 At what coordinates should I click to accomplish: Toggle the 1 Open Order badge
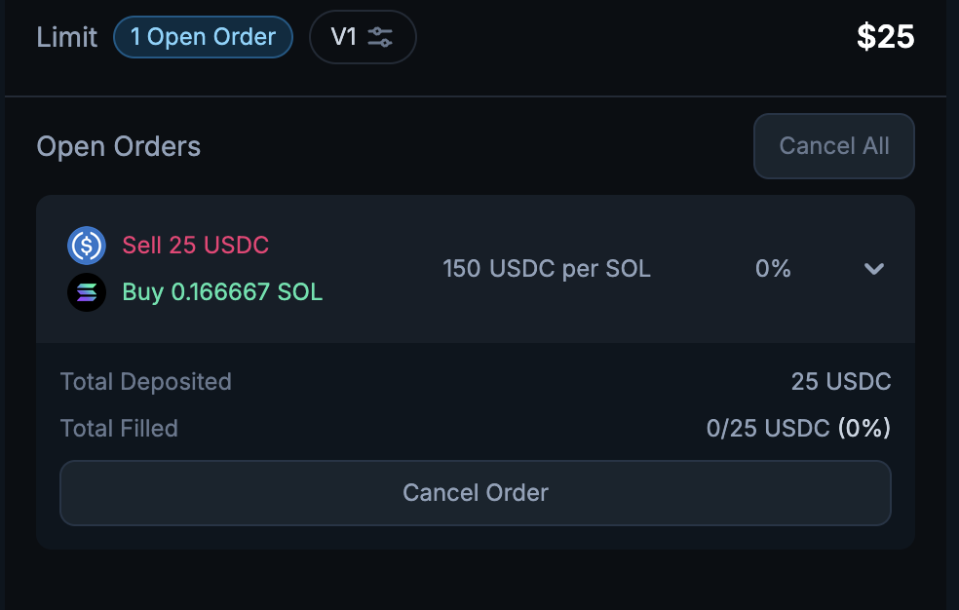click(x=203, y=38)
